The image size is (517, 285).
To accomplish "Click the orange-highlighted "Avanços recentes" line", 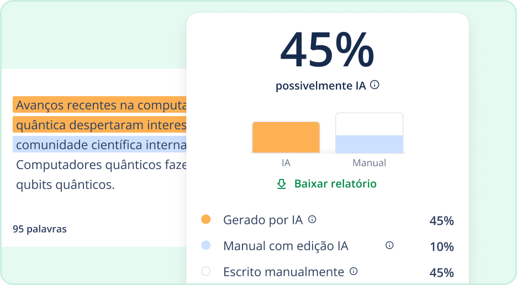I will coord(101,105).
